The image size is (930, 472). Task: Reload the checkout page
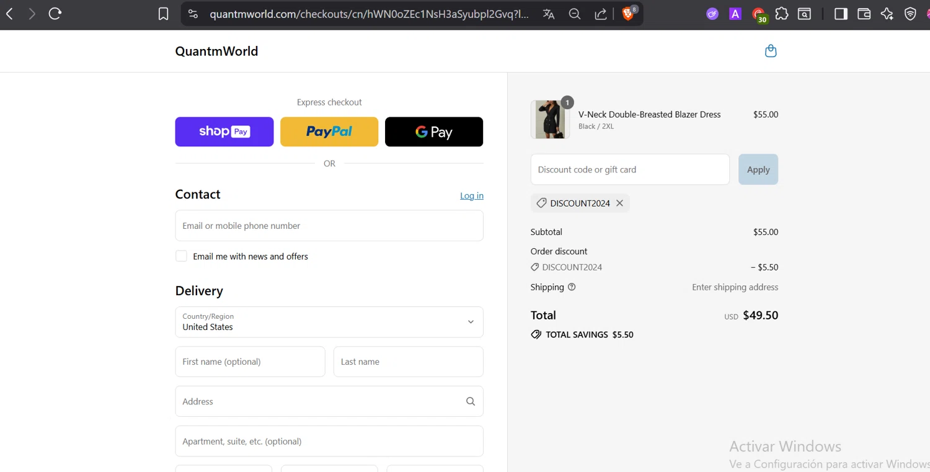[x=55, y=14]
